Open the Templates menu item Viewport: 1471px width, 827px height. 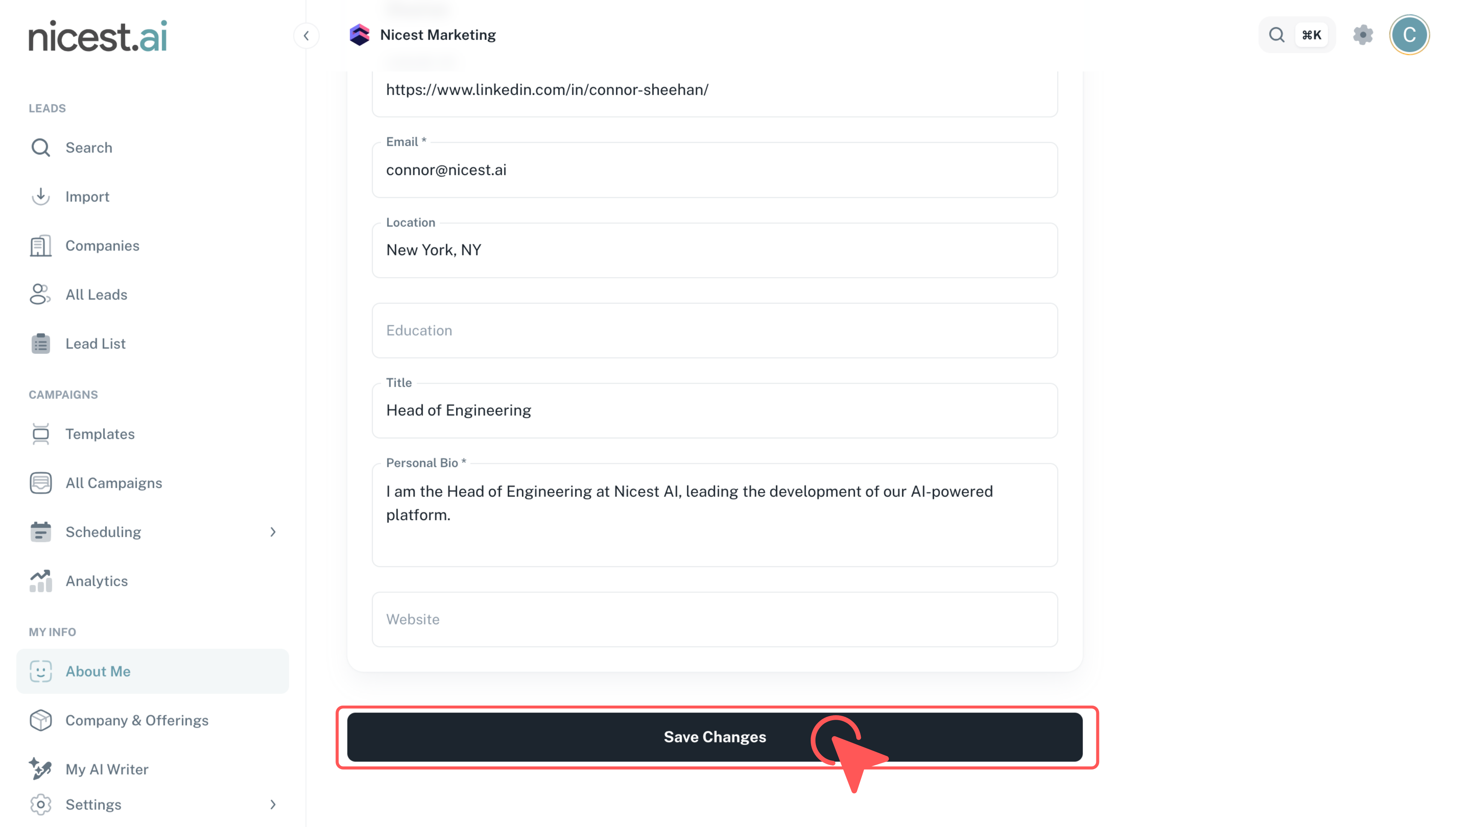coord(100,434)
